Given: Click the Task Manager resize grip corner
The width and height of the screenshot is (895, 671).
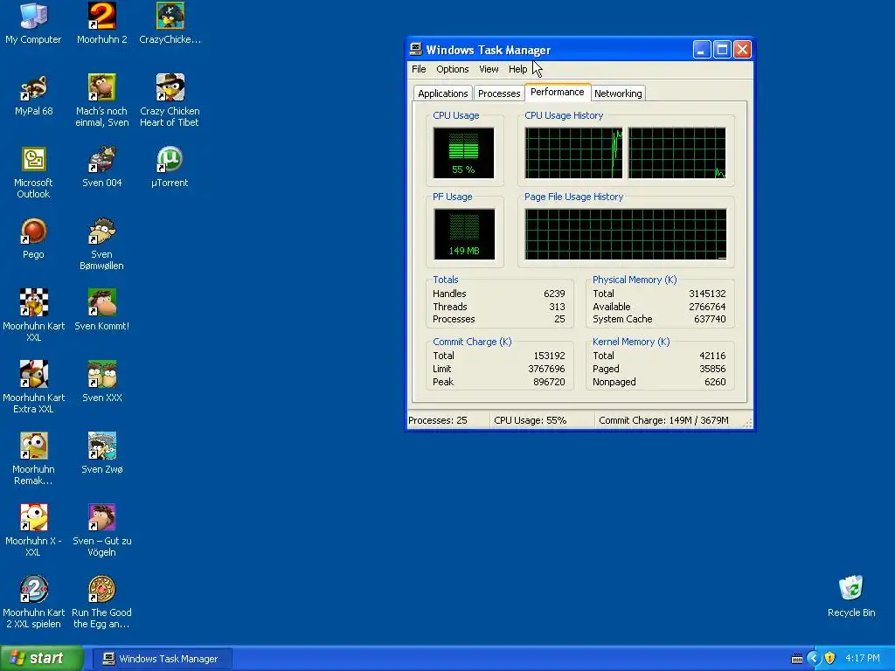Looking at the screenshot, I should point(747,423).
